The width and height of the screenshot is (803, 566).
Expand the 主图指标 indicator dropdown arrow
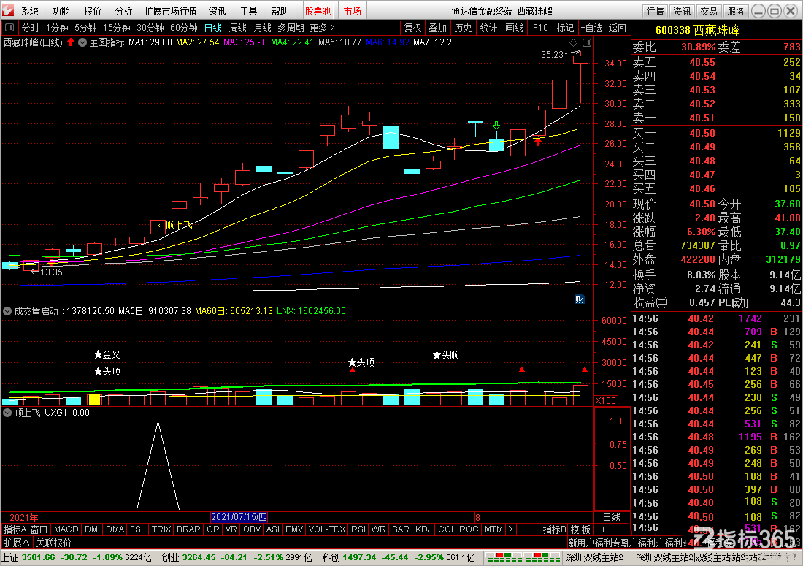click(x=82, y=42)
